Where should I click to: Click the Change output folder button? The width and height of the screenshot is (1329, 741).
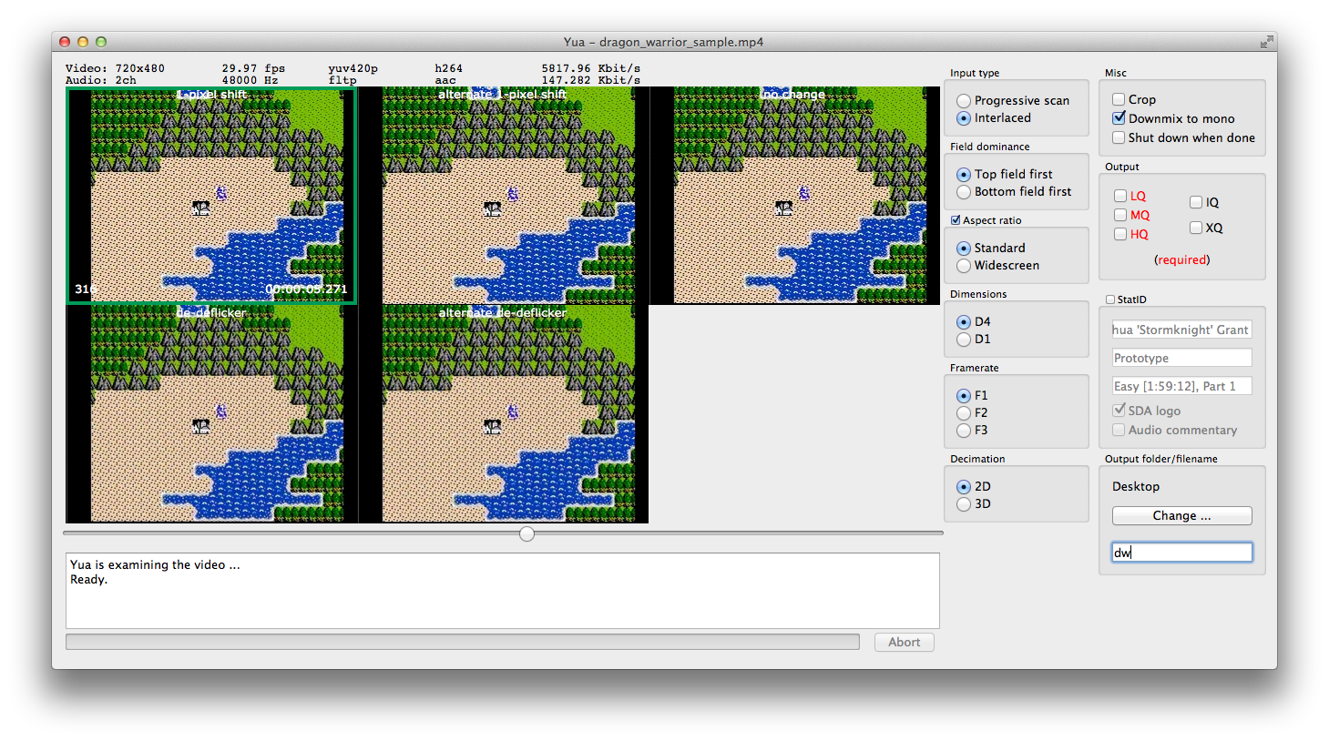point(1181,516)
